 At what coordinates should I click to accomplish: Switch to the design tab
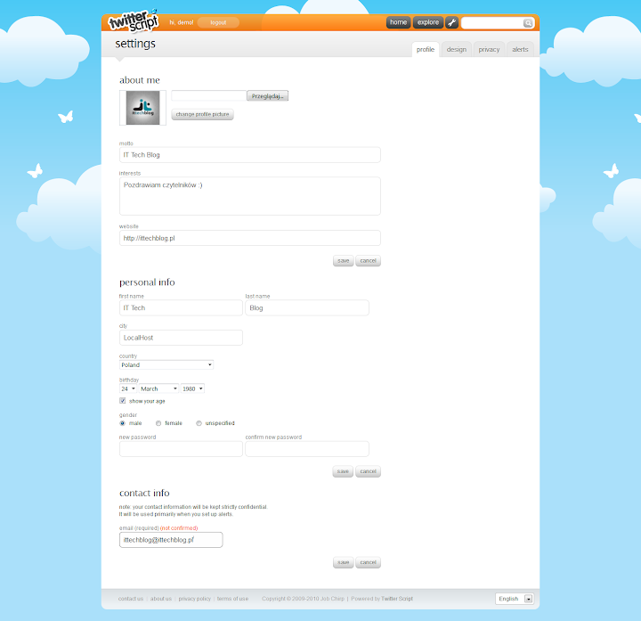point(457,50)
